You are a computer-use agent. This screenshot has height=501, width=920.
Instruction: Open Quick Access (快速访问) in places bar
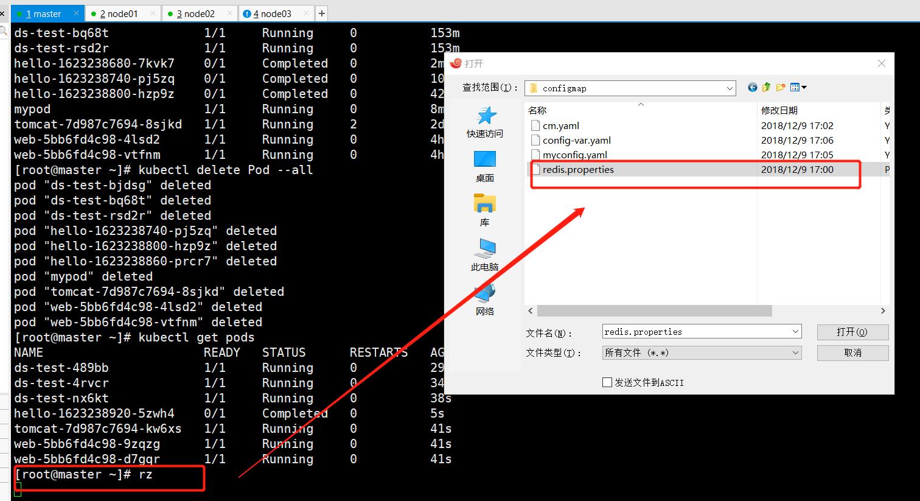(484, 122)
